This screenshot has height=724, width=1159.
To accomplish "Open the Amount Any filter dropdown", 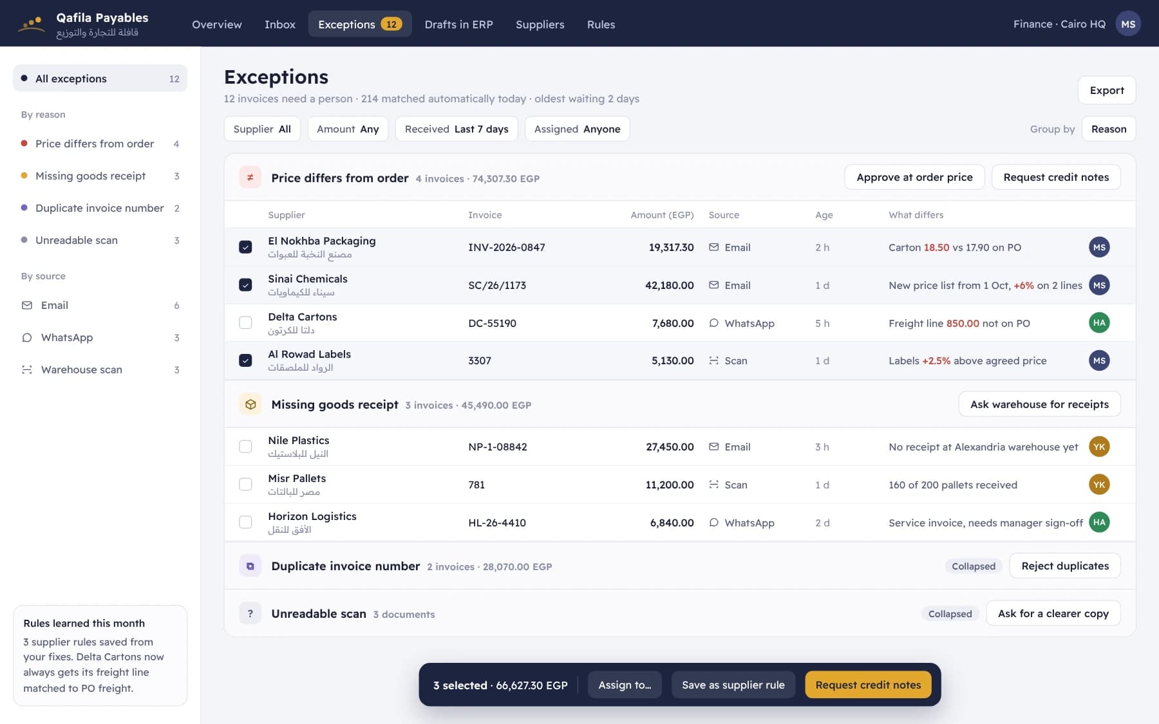I will 348,129.
